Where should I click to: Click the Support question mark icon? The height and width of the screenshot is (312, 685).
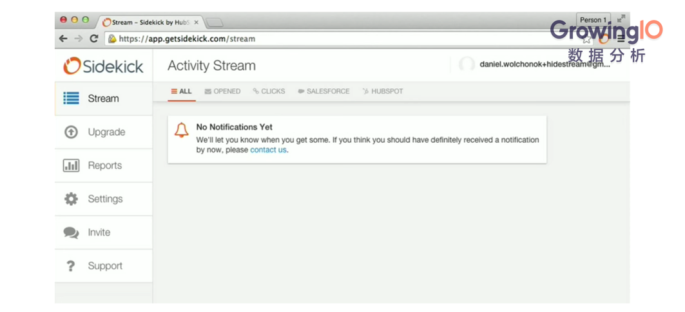71,266
